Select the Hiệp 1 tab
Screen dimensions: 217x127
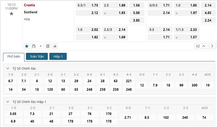(x=58, y=57)
